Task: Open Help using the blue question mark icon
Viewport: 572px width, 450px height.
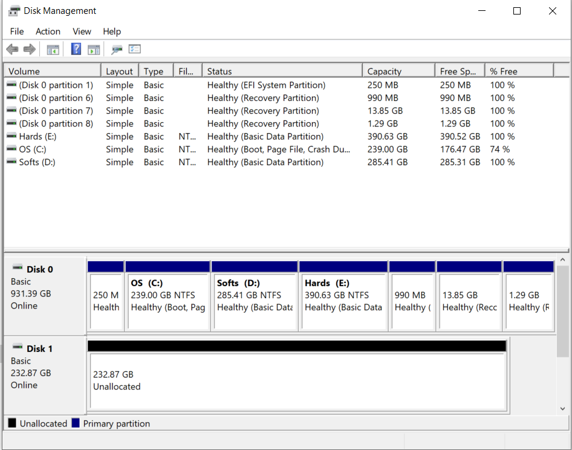Action: coord(75,49)
